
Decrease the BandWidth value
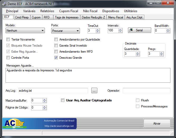[168, 32]
